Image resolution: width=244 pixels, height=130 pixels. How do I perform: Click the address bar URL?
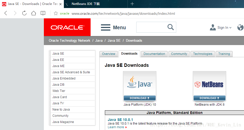click(x=123, y=13)
